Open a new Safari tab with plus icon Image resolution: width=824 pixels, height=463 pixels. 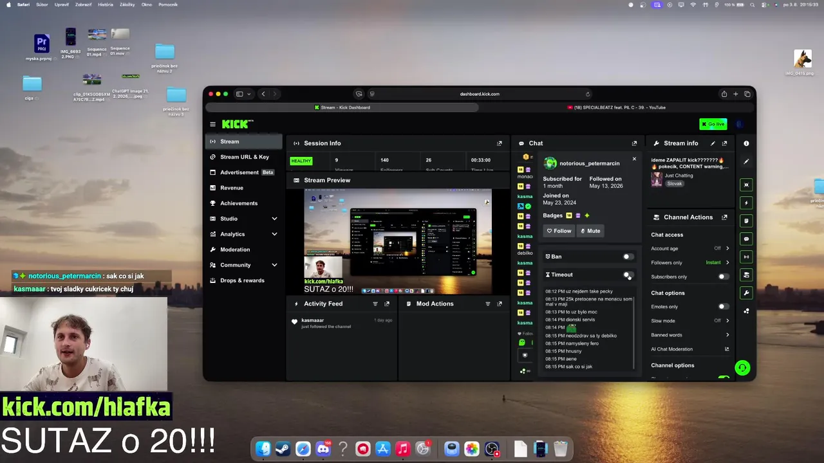coord(736,94)
